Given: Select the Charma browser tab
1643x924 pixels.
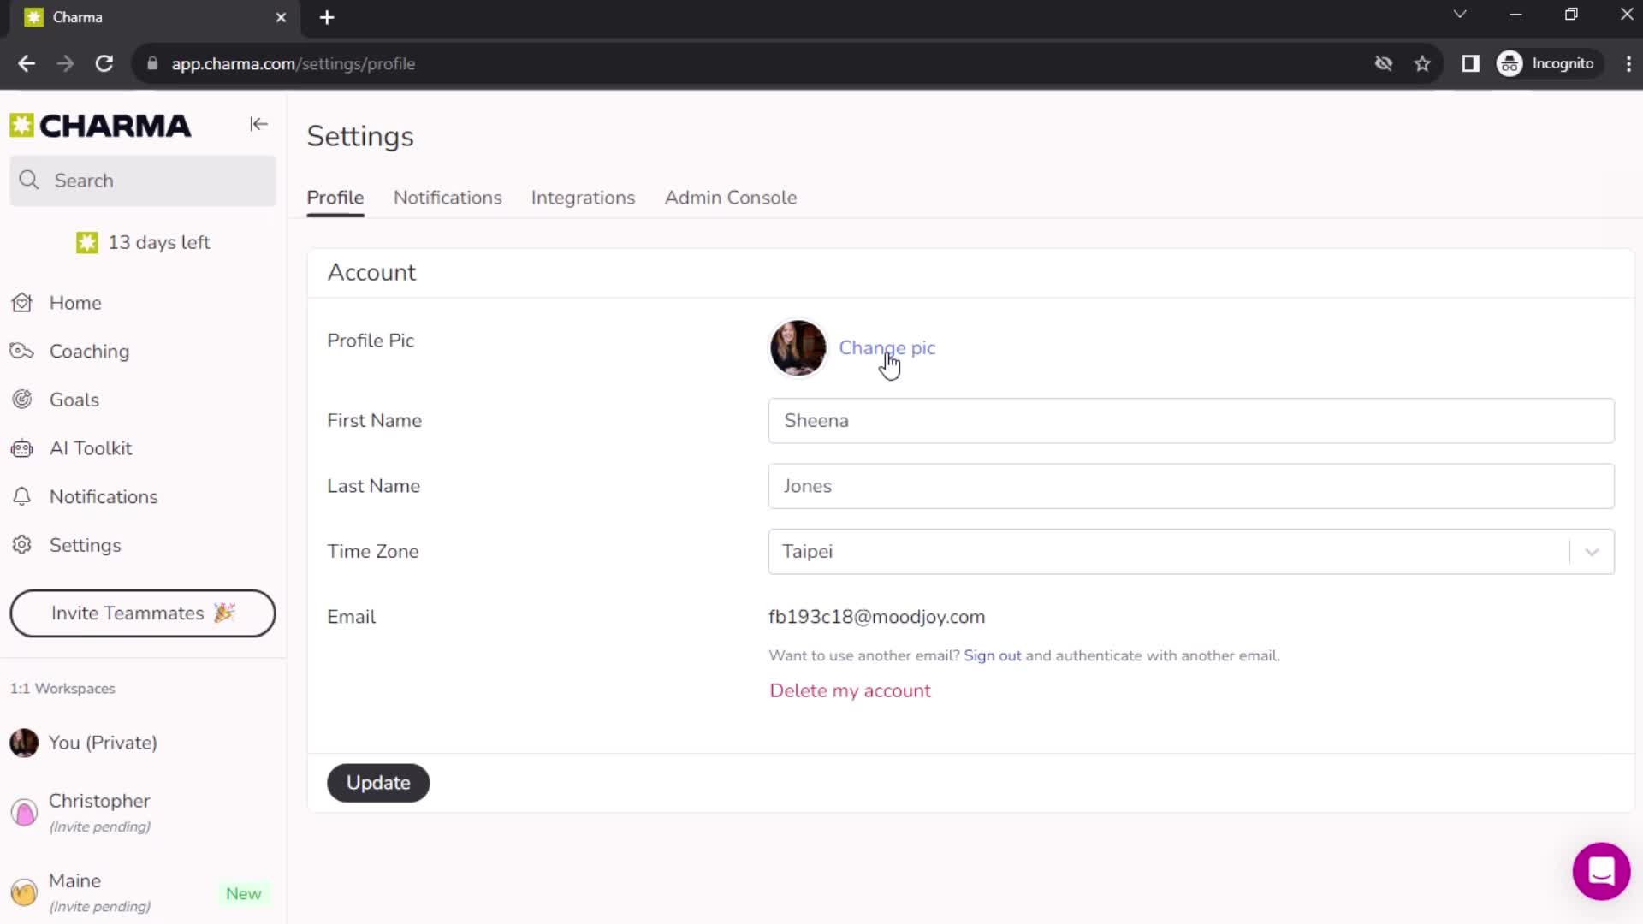Looking at the screenshot, I should click(154, 18).
